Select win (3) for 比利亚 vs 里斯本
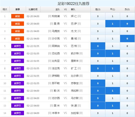135x117 pixels. pyautogui.click(x=98, y=61)
